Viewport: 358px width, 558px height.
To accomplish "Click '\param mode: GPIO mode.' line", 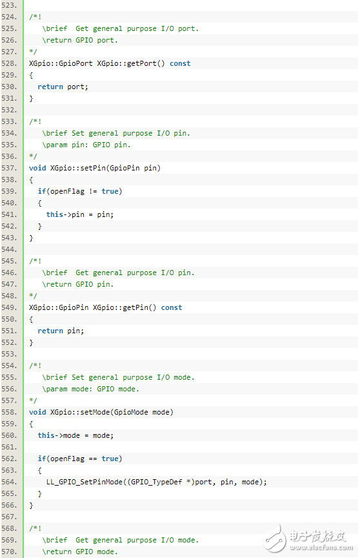I will pos(90,389).
